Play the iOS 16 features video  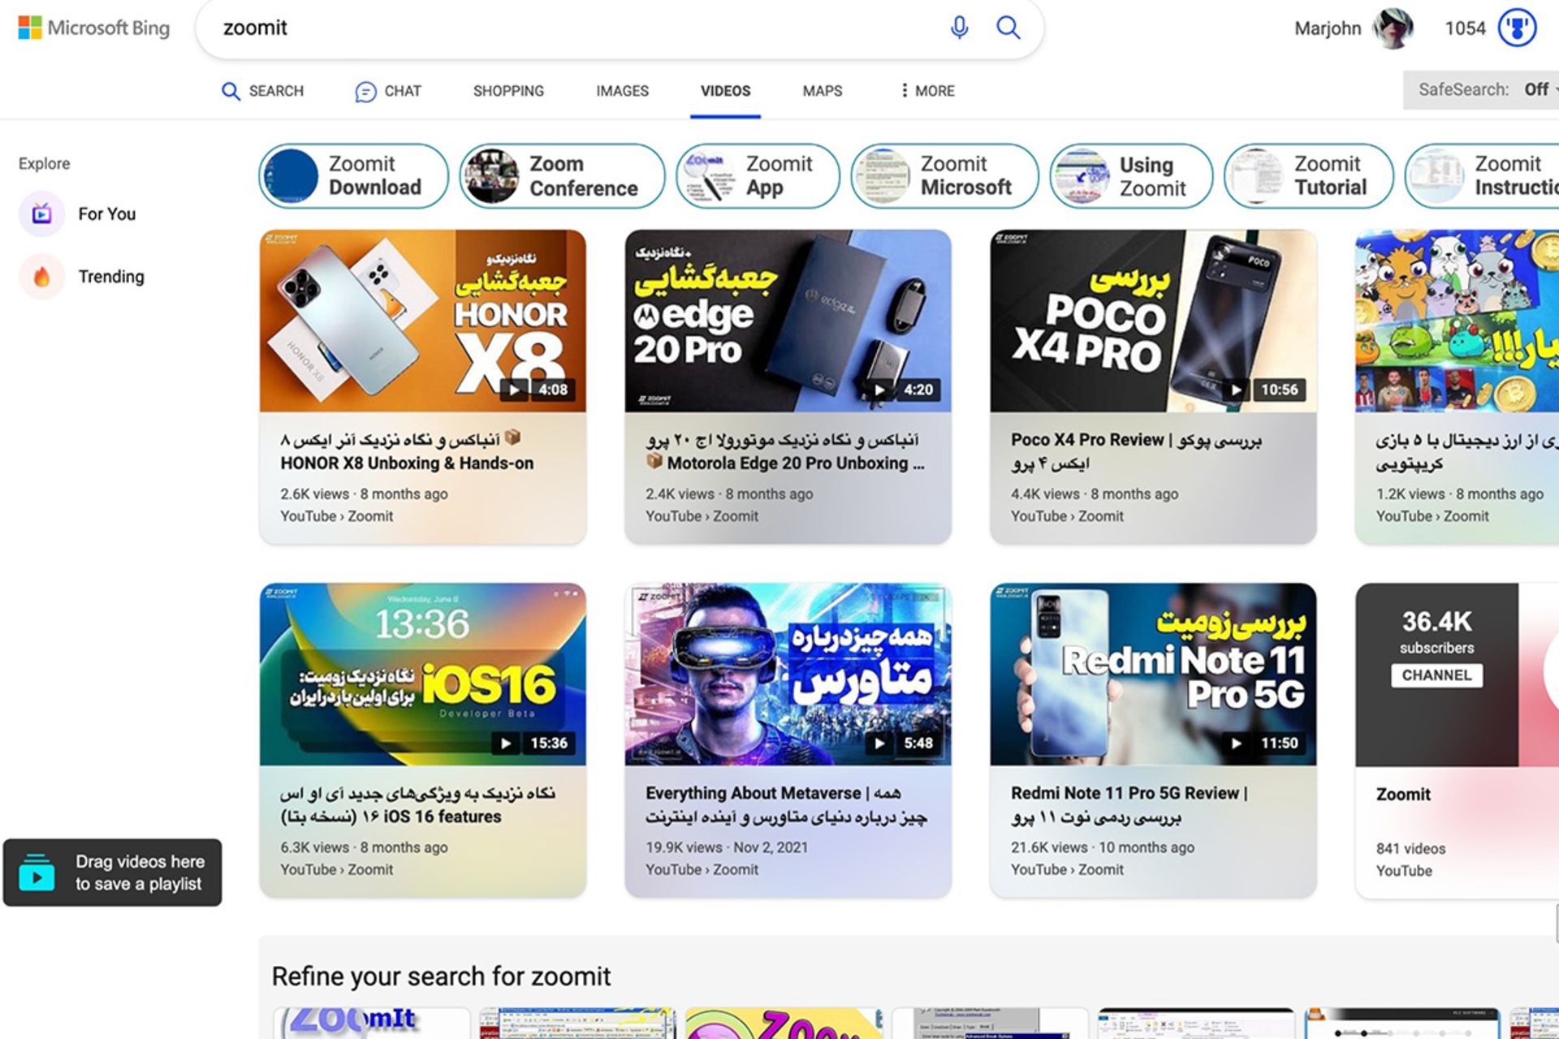coord(422,674)
